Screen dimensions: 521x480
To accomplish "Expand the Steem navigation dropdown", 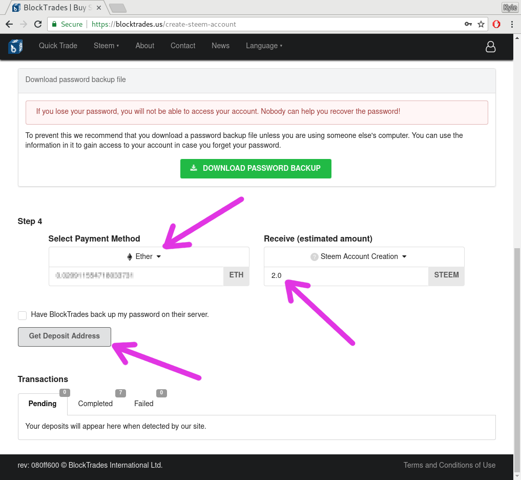I will click(x=106, y=46).
